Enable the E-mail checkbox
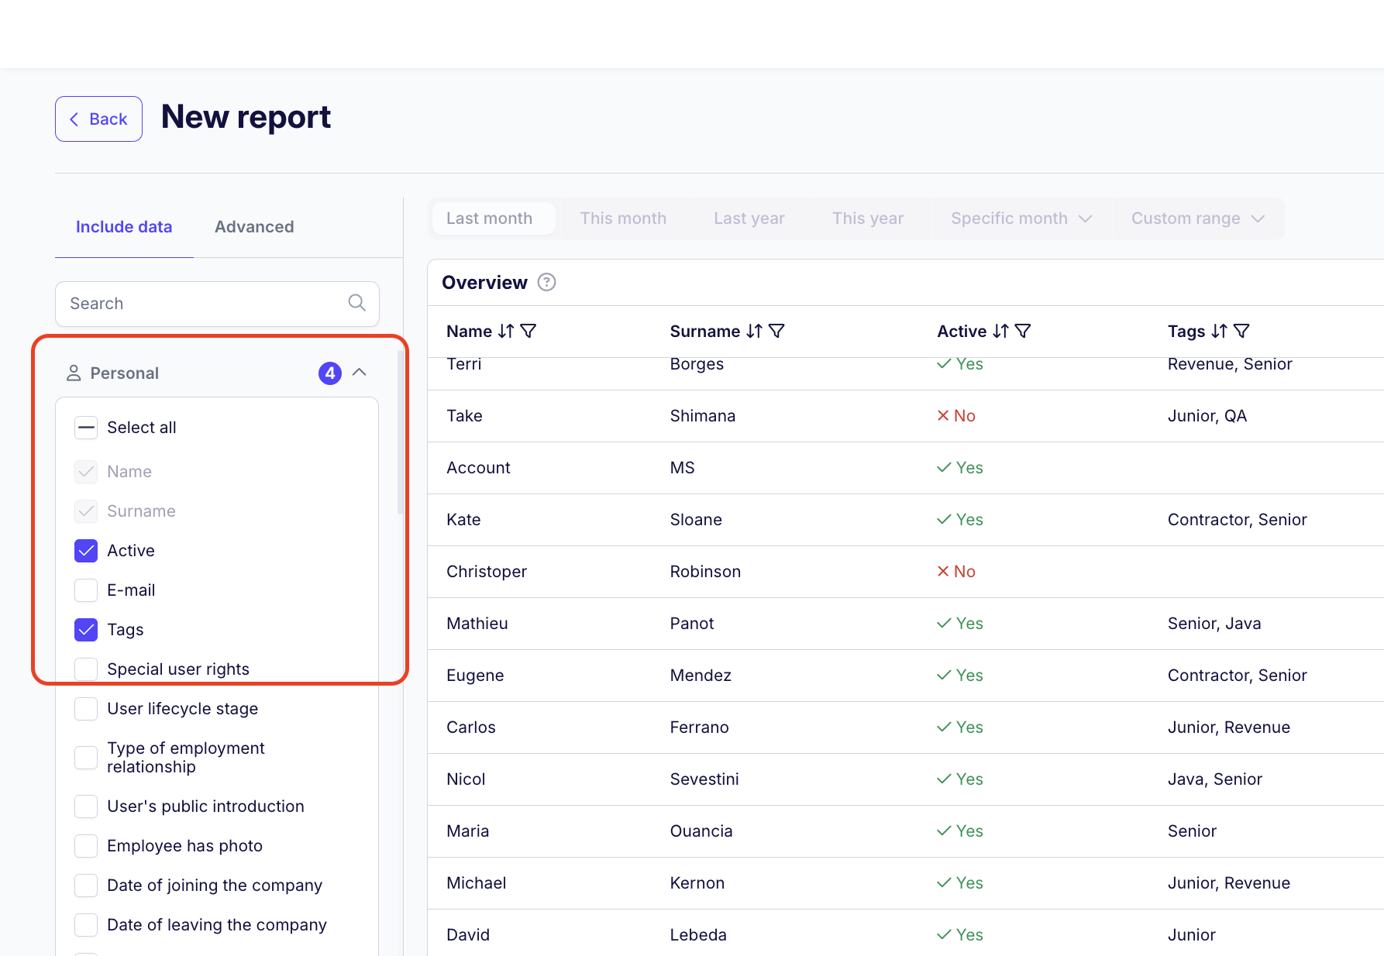This screenshot has width=1384, height=956. pyautogui.click(x=86, y=590)
